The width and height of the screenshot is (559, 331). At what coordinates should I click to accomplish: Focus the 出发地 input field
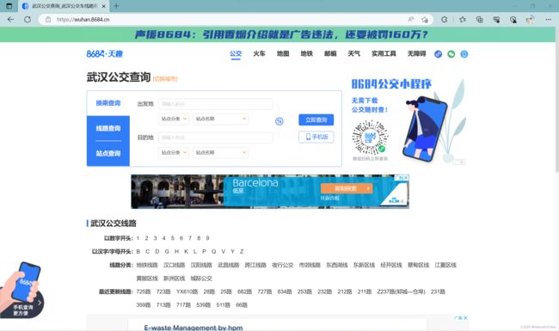click(x=216, y=104)
